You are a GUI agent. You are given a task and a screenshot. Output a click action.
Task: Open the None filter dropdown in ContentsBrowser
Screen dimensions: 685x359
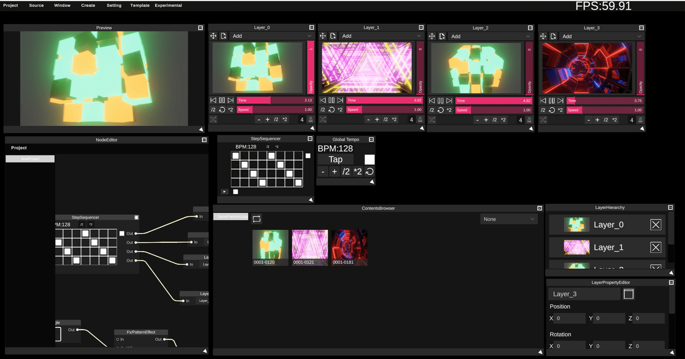(508, 219)
